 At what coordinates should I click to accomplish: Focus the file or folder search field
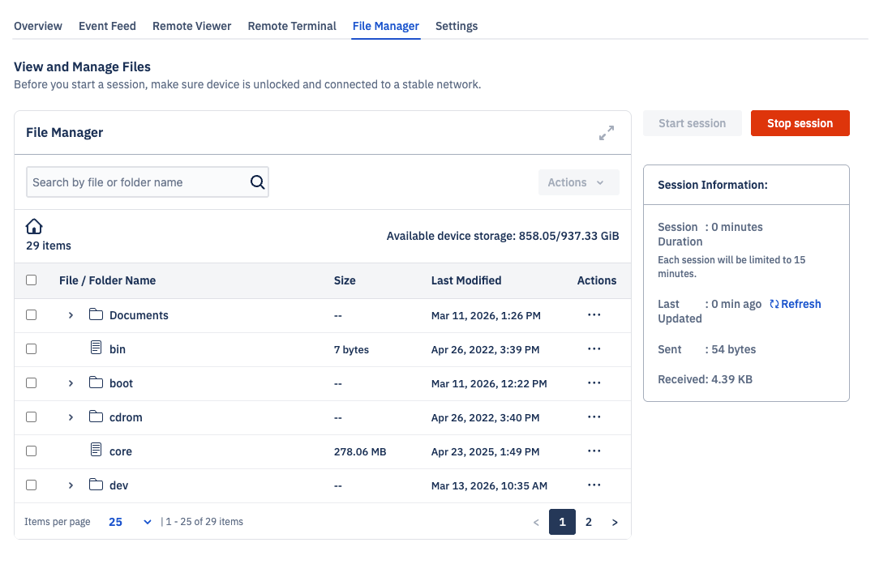[136, 182]
